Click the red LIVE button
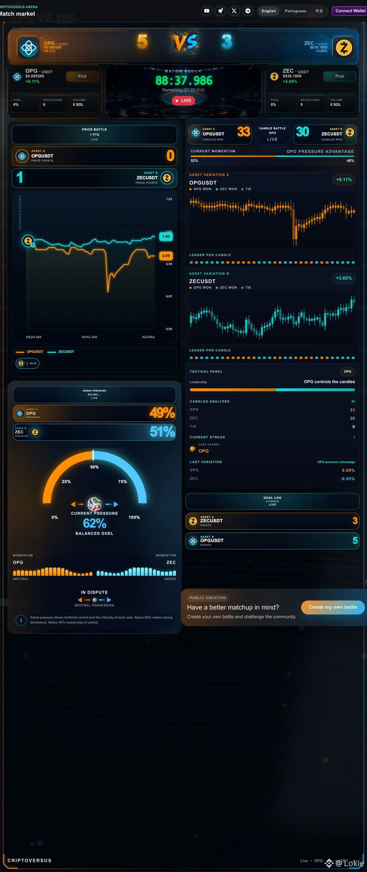This screenshot has width=367, height=872. coord(183,101)
